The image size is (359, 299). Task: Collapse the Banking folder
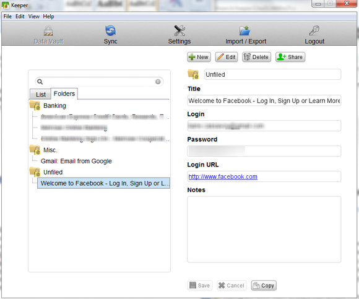coord(35,105)
